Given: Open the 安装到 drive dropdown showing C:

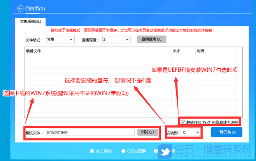Looking at the screenshot, I should click(191, 133).
